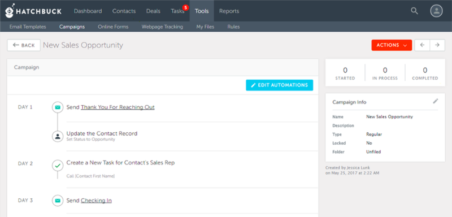This screenshot has width=452, height=217.
Task: Click the checkmark icon for Create New Task
Action: [x=58, y=166]
